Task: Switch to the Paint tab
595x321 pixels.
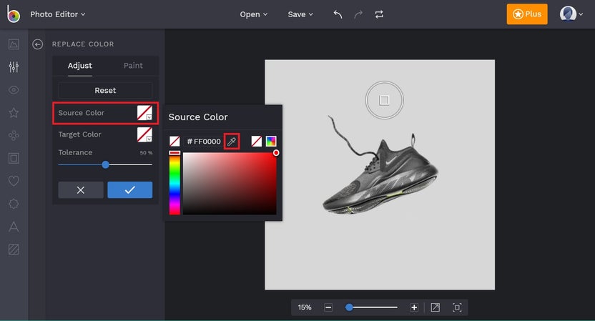Action: click(133, 66)
